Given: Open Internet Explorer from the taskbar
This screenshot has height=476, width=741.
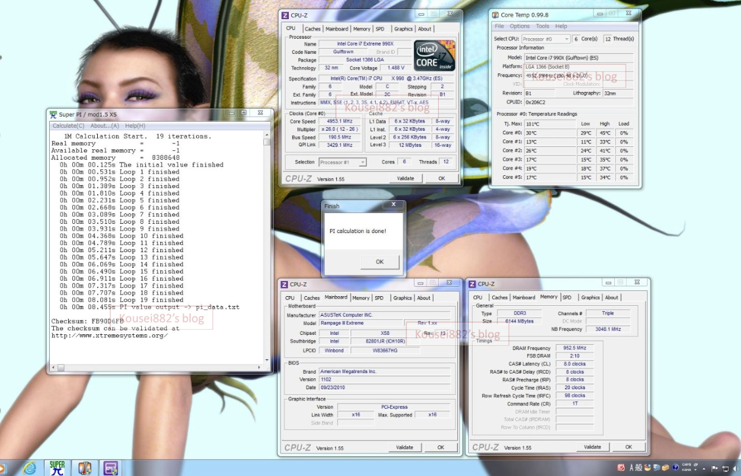Looking at the screenshot, I should point(30,467).
